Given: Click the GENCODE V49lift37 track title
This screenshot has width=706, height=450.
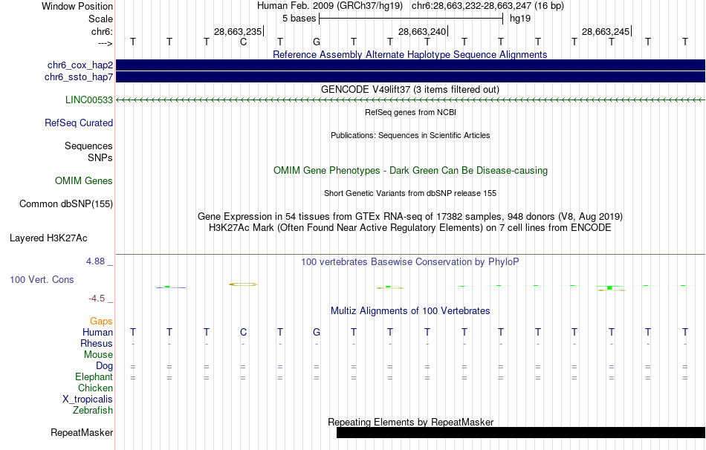Looking at the screenshot, I should [x=410, y=90].
